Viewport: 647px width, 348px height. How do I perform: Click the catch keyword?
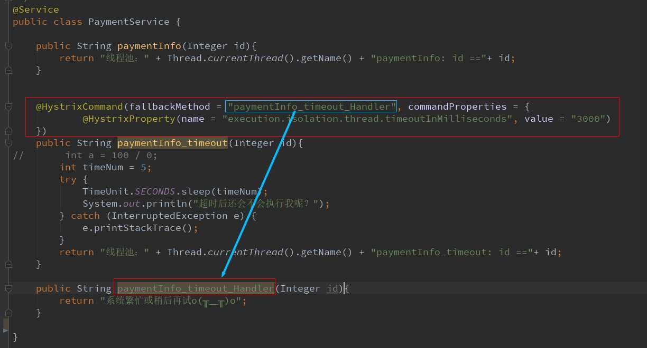coord(85,216)
